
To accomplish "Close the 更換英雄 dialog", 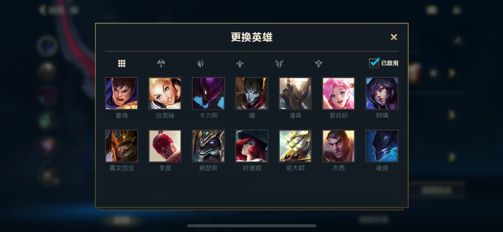I will (394, 37).
